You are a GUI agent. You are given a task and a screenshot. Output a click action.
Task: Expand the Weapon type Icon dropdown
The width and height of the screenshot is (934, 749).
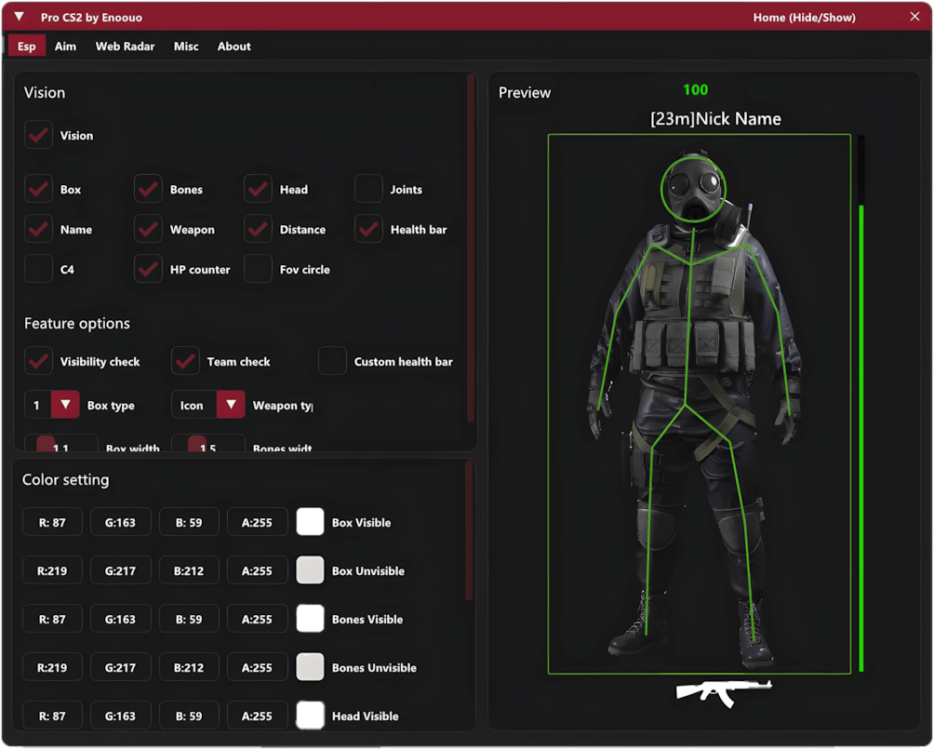click(x=231, y=405)
